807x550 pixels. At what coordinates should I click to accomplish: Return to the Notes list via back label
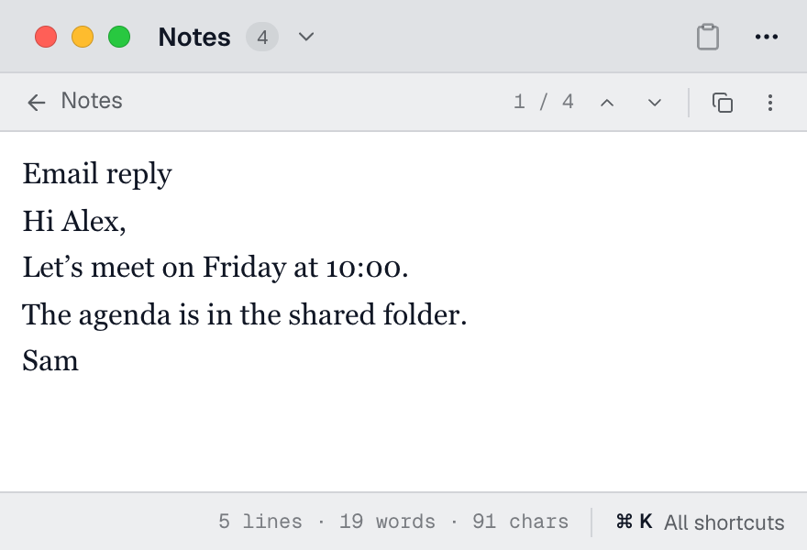coord(92,101)
